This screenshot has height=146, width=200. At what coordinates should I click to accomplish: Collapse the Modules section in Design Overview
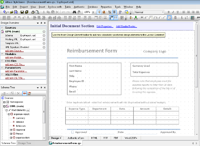coord(2,54)
